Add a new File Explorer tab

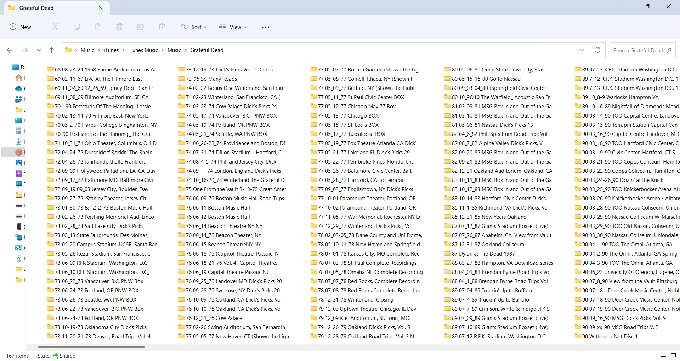(121, 8)
